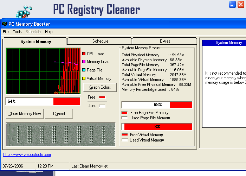Viewport: 246px width, 176px height.
Task: Open the File menu
Action: [x=6, y=32]
